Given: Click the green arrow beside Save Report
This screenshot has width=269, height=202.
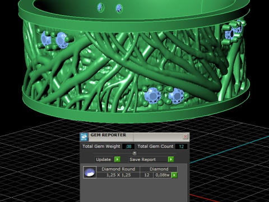Looking at the screenshot, I should tap(171, 159).
